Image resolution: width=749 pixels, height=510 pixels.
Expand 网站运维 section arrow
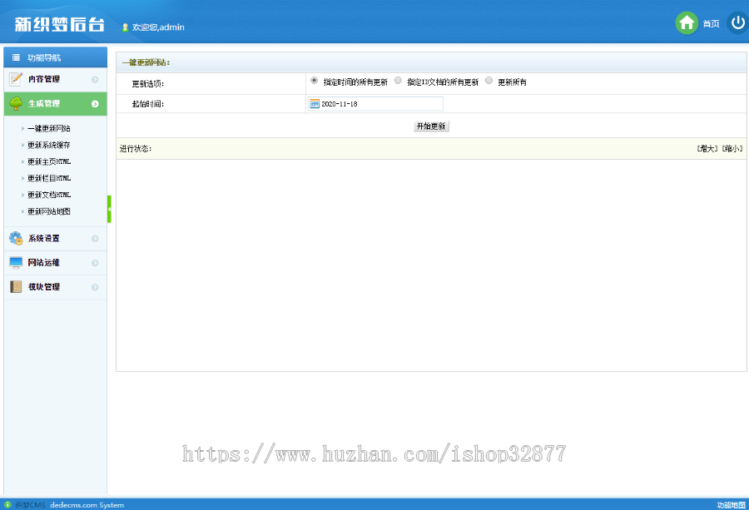point(95,263)
